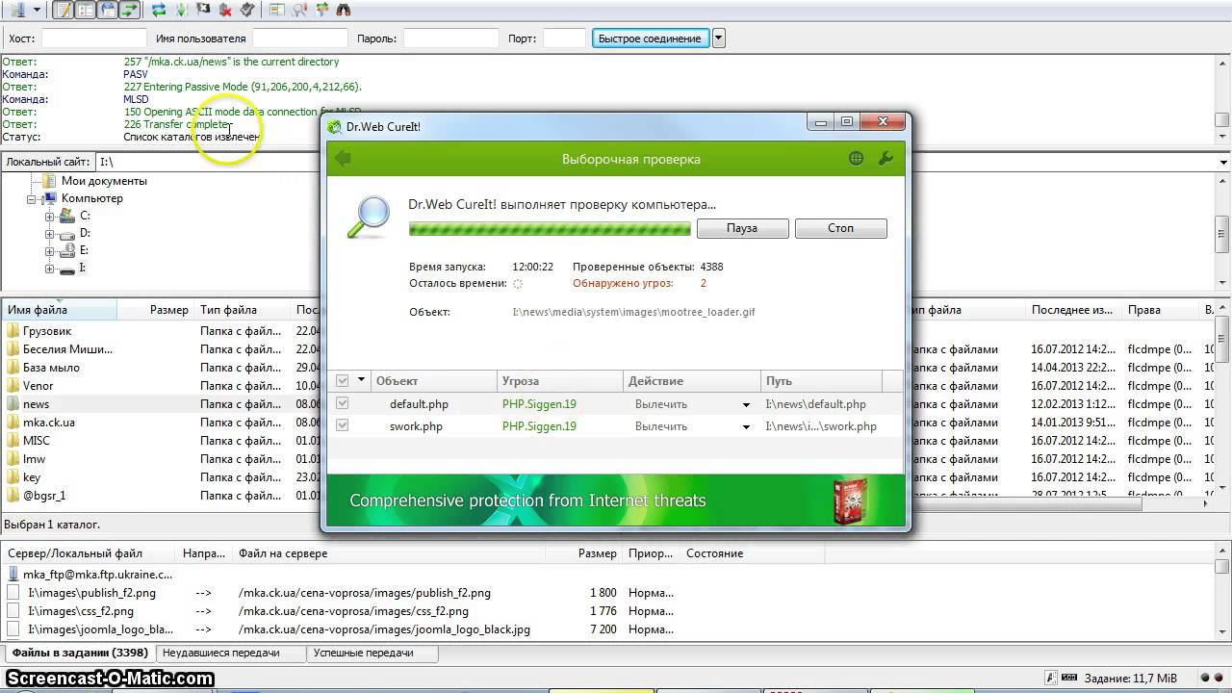Toggle the queue checkbox for publish_f2.png
Screen dimensions: 1232x693
[x=13, y=593]
